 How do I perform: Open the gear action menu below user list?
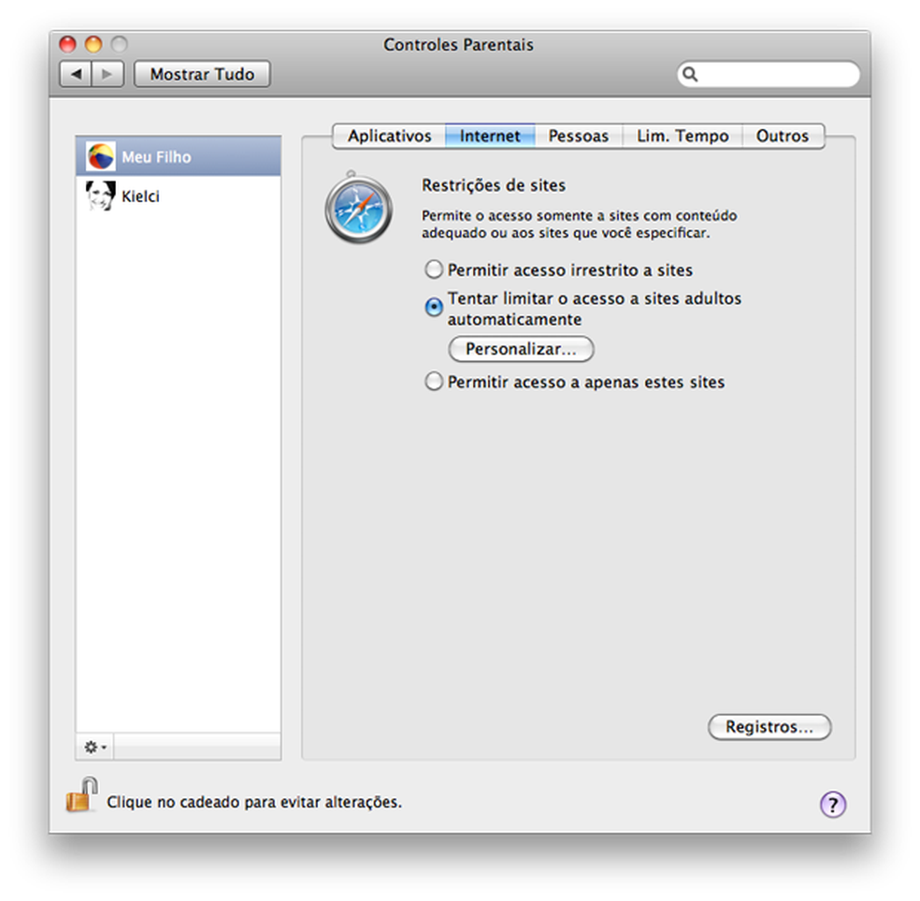[x=95, y=748]
